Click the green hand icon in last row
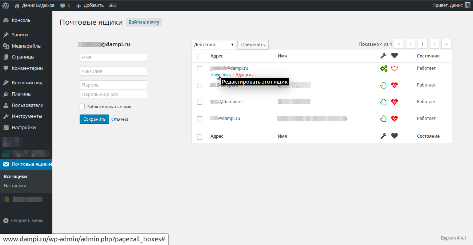 384,119
